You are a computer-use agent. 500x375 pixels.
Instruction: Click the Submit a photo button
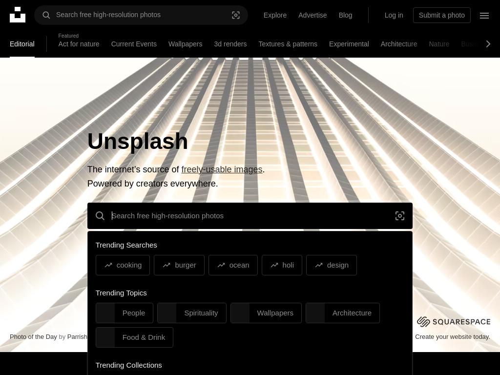pyautogui.click(x=441, y=15)
